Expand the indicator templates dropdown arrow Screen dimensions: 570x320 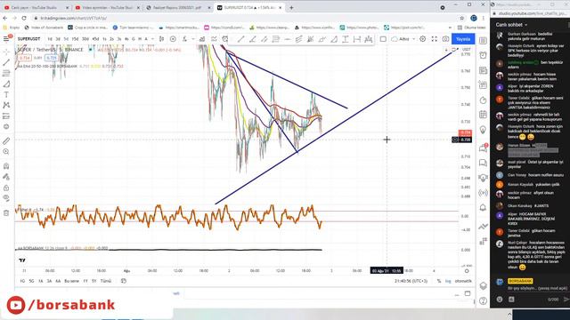(193, 39)
